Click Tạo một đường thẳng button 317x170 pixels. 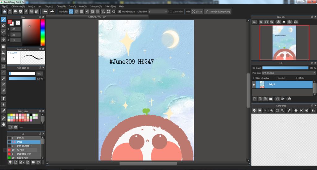point(218,11)
